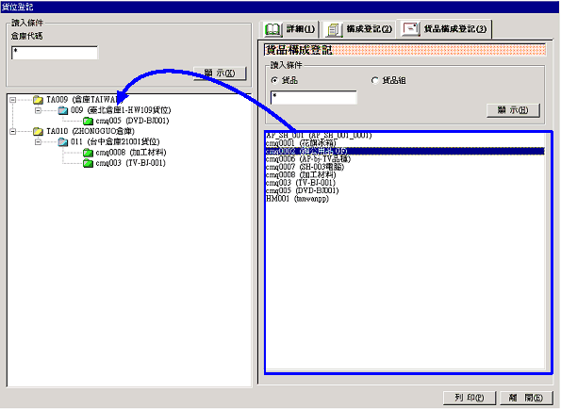Click the 009 location blue folder icon
Screen dimensions: 561x409
(63, 110)
